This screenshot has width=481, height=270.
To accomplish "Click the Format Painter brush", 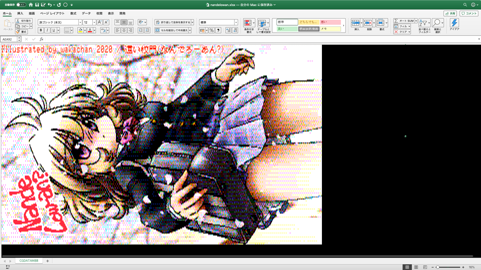I will pyautogui.click(x=21, y=32).
